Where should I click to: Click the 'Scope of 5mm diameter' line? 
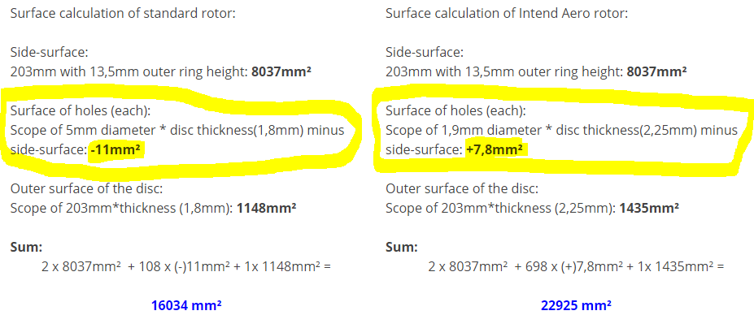click(x=177, y=131)
